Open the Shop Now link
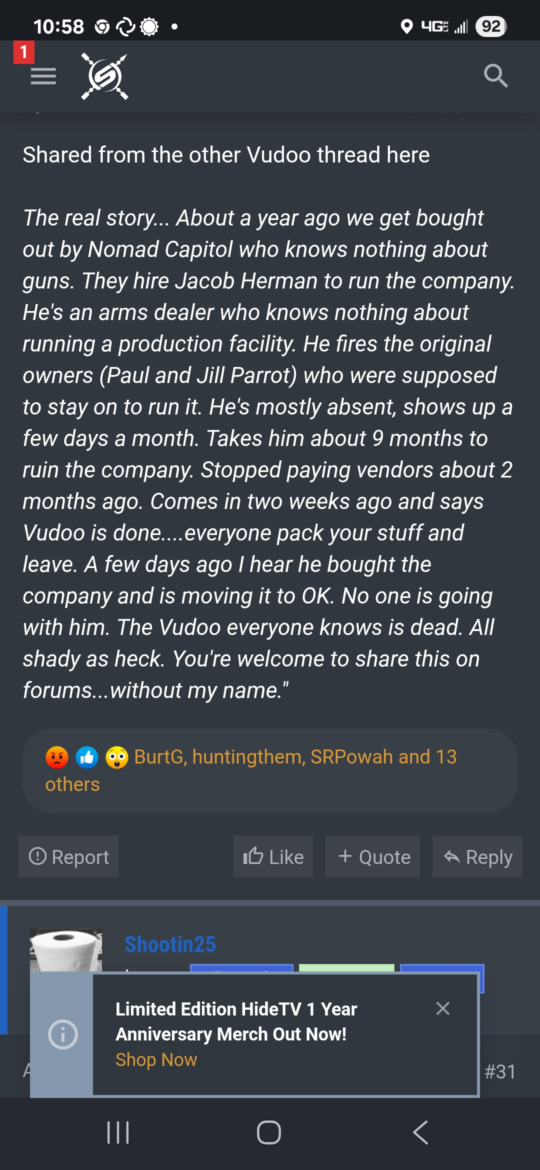The image size is (540, 1170). click(156, 1059)
